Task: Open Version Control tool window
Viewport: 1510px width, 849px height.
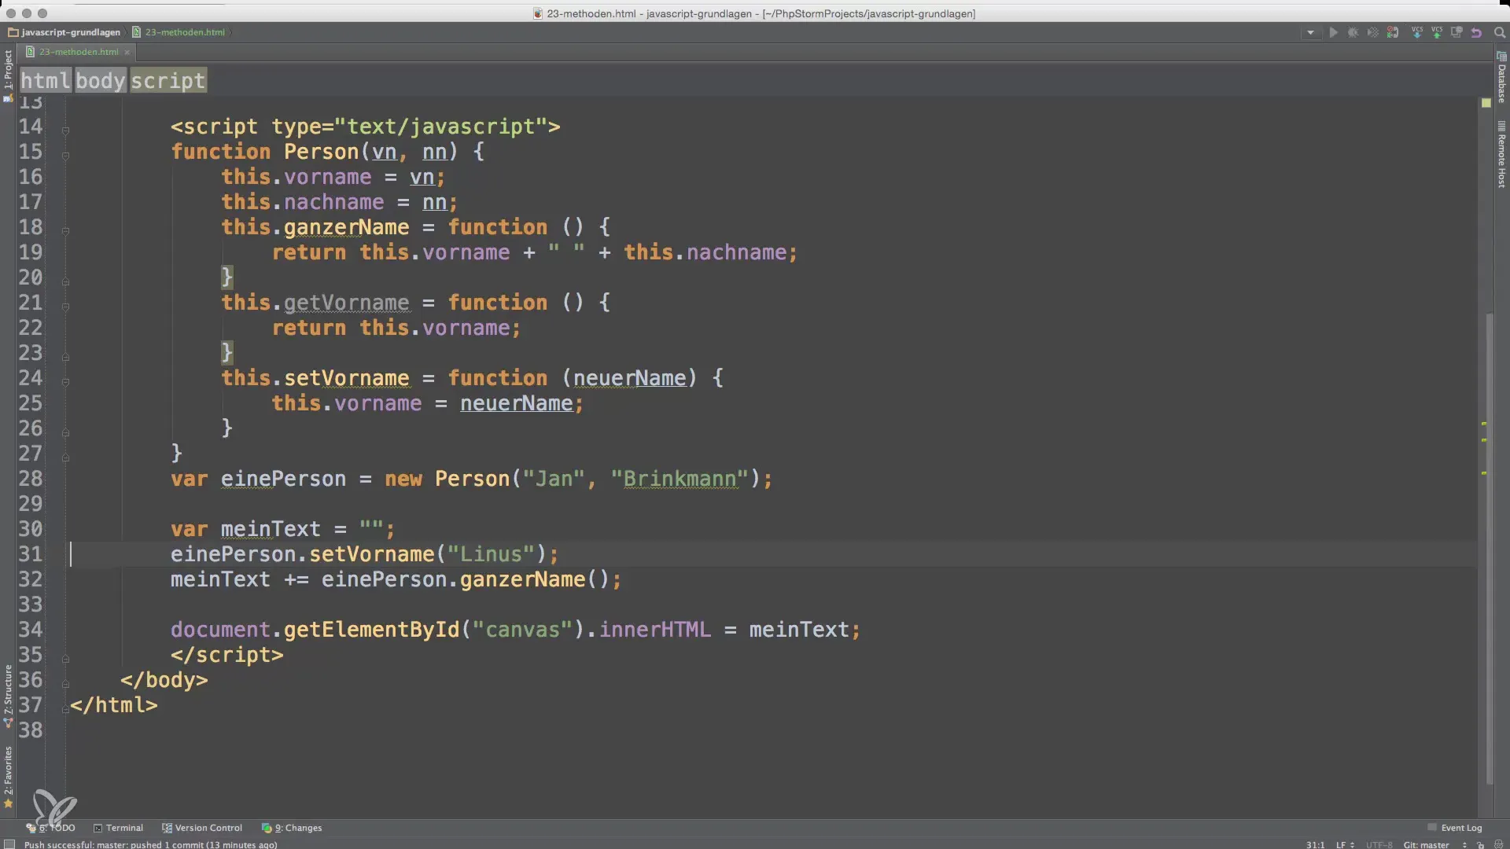Action: 202,828
